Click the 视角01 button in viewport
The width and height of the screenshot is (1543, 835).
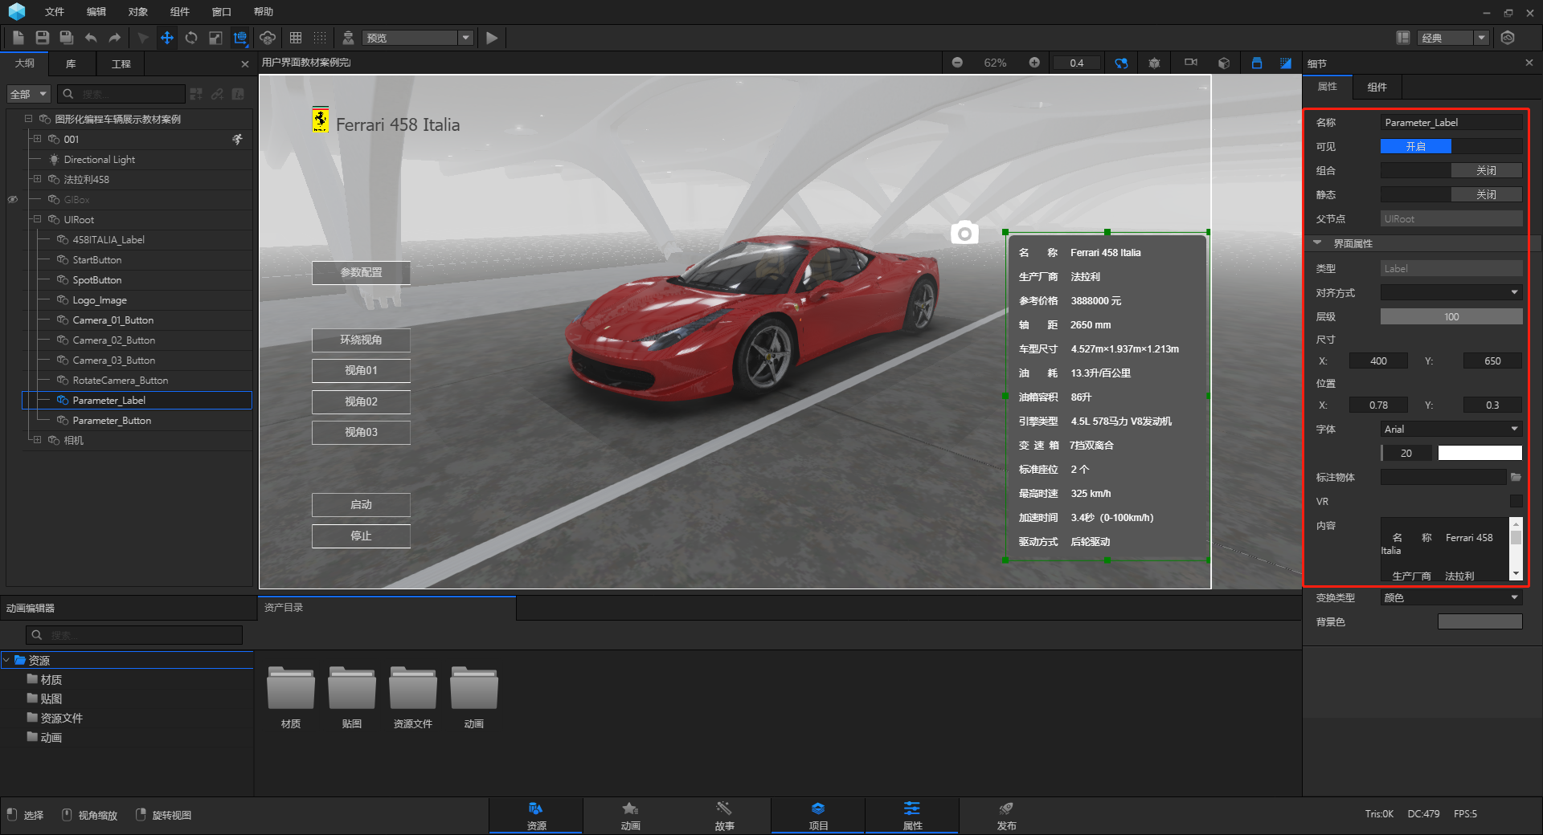(361, 371)
